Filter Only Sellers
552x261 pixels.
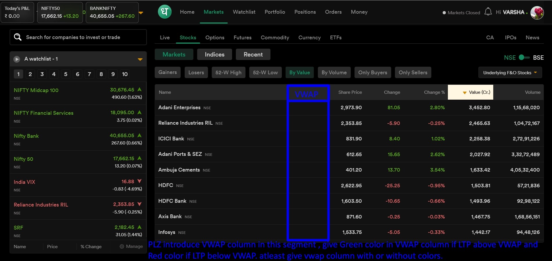[413, 73]
